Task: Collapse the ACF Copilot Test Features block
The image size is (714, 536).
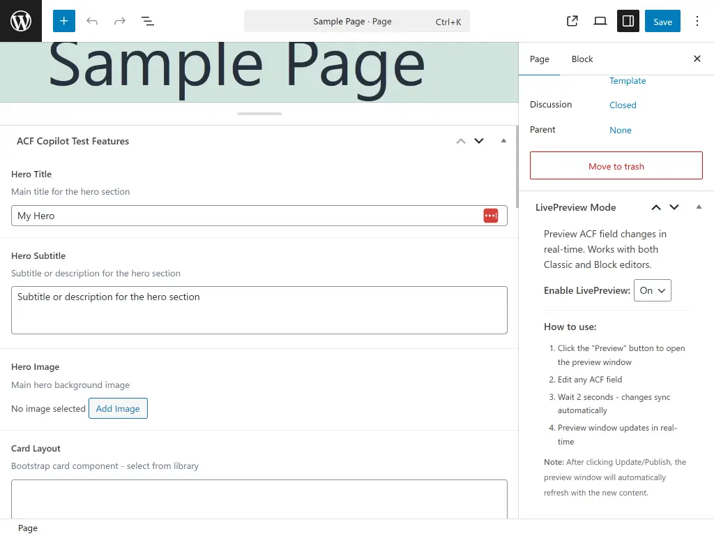Action: [503, 140]
